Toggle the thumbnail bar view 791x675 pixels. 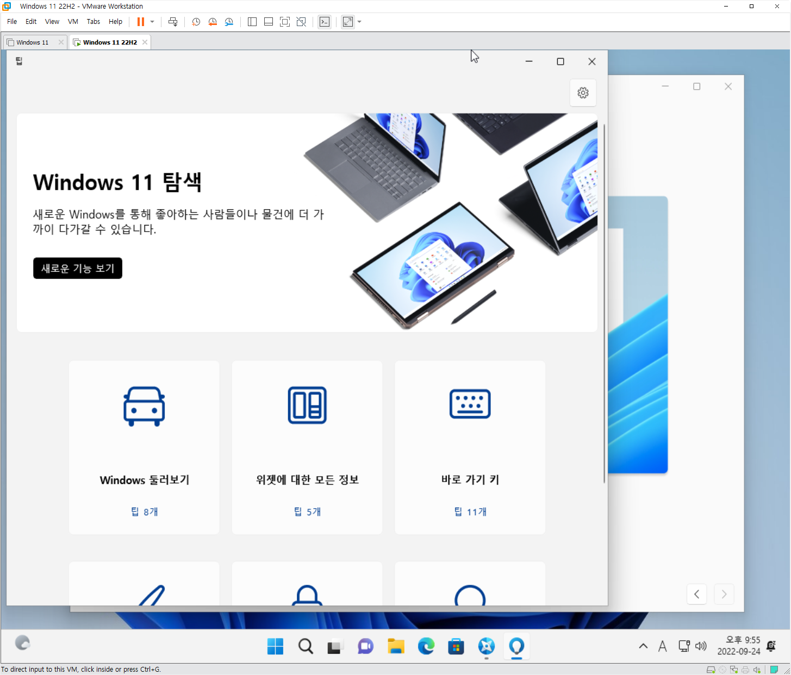[x=269, y=22]
